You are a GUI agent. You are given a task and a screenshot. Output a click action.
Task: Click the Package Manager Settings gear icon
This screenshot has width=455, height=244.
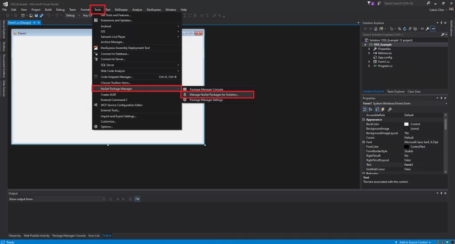coord(185,100)
